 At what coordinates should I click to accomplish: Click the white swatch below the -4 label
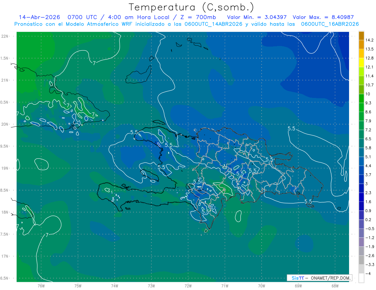point(361,278)
